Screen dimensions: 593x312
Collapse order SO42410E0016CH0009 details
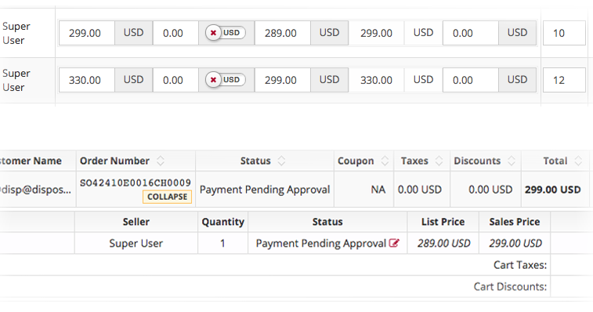(167, 197)
